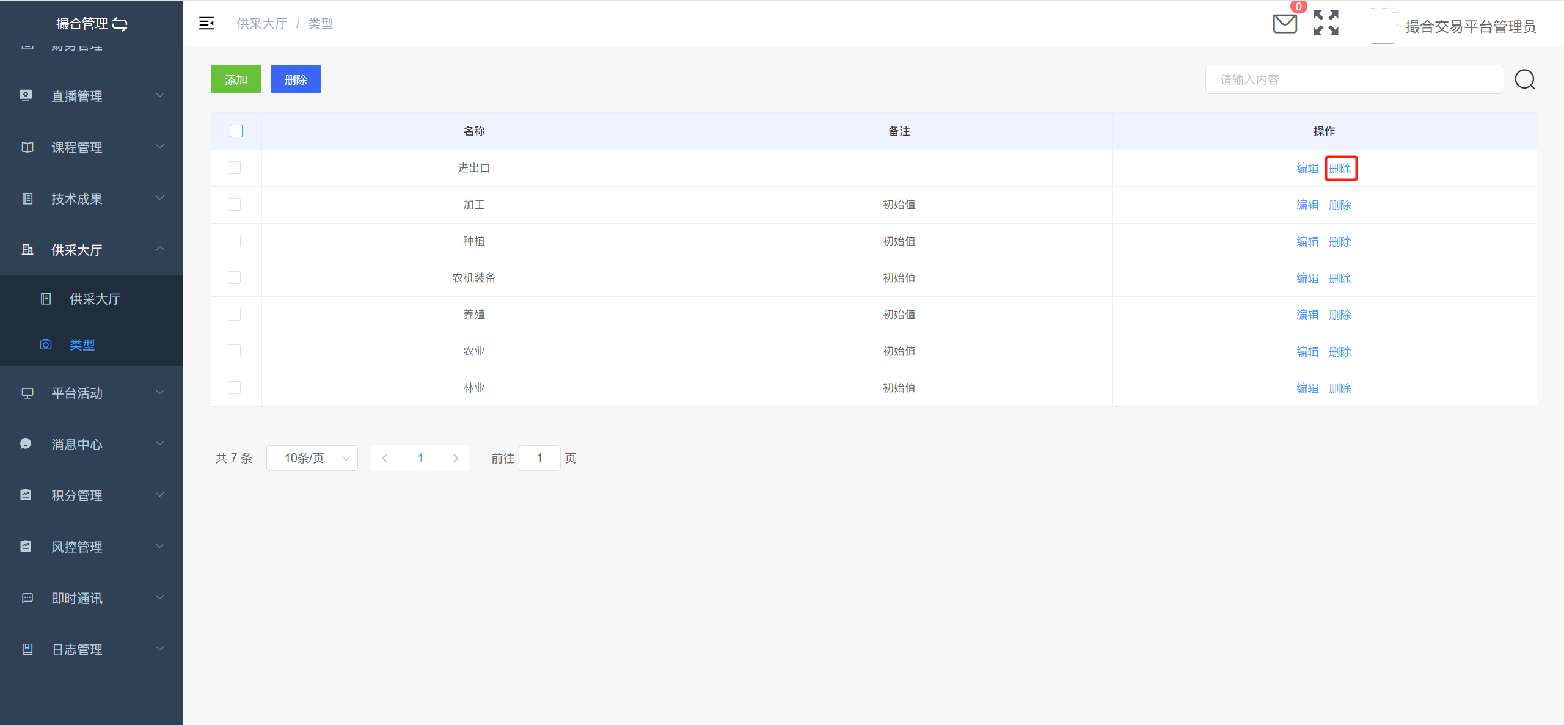The image size is (1564, 725).
Task: Collapse the 供采大厅 menu chevron
Action: coord(160,249)
